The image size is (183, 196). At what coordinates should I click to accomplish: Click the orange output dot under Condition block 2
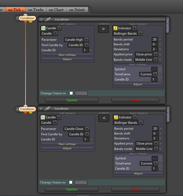coord(25,112)
